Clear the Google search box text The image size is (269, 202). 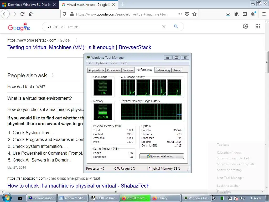[x=164, y=27]
